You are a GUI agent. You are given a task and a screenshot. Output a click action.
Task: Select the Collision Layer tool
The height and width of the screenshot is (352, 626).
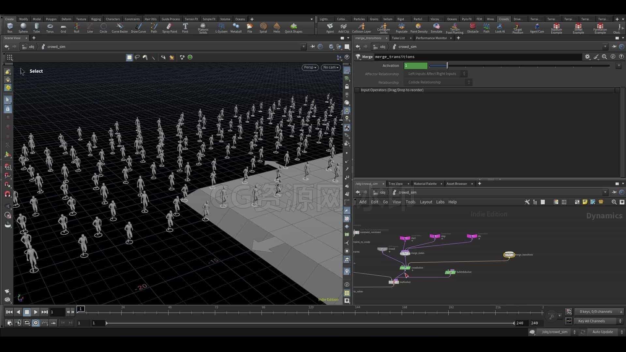(362, 28)
